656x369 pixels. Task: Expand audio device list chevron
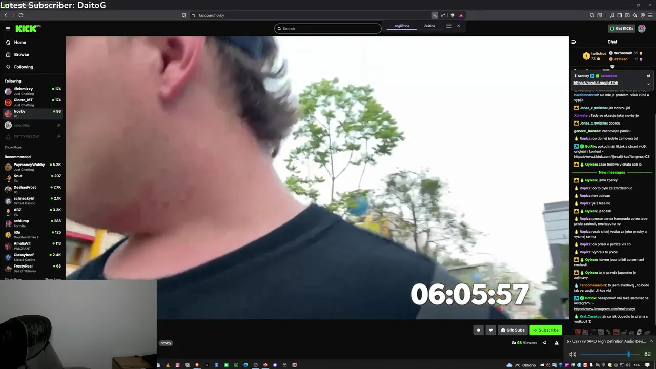click(651, 341)
